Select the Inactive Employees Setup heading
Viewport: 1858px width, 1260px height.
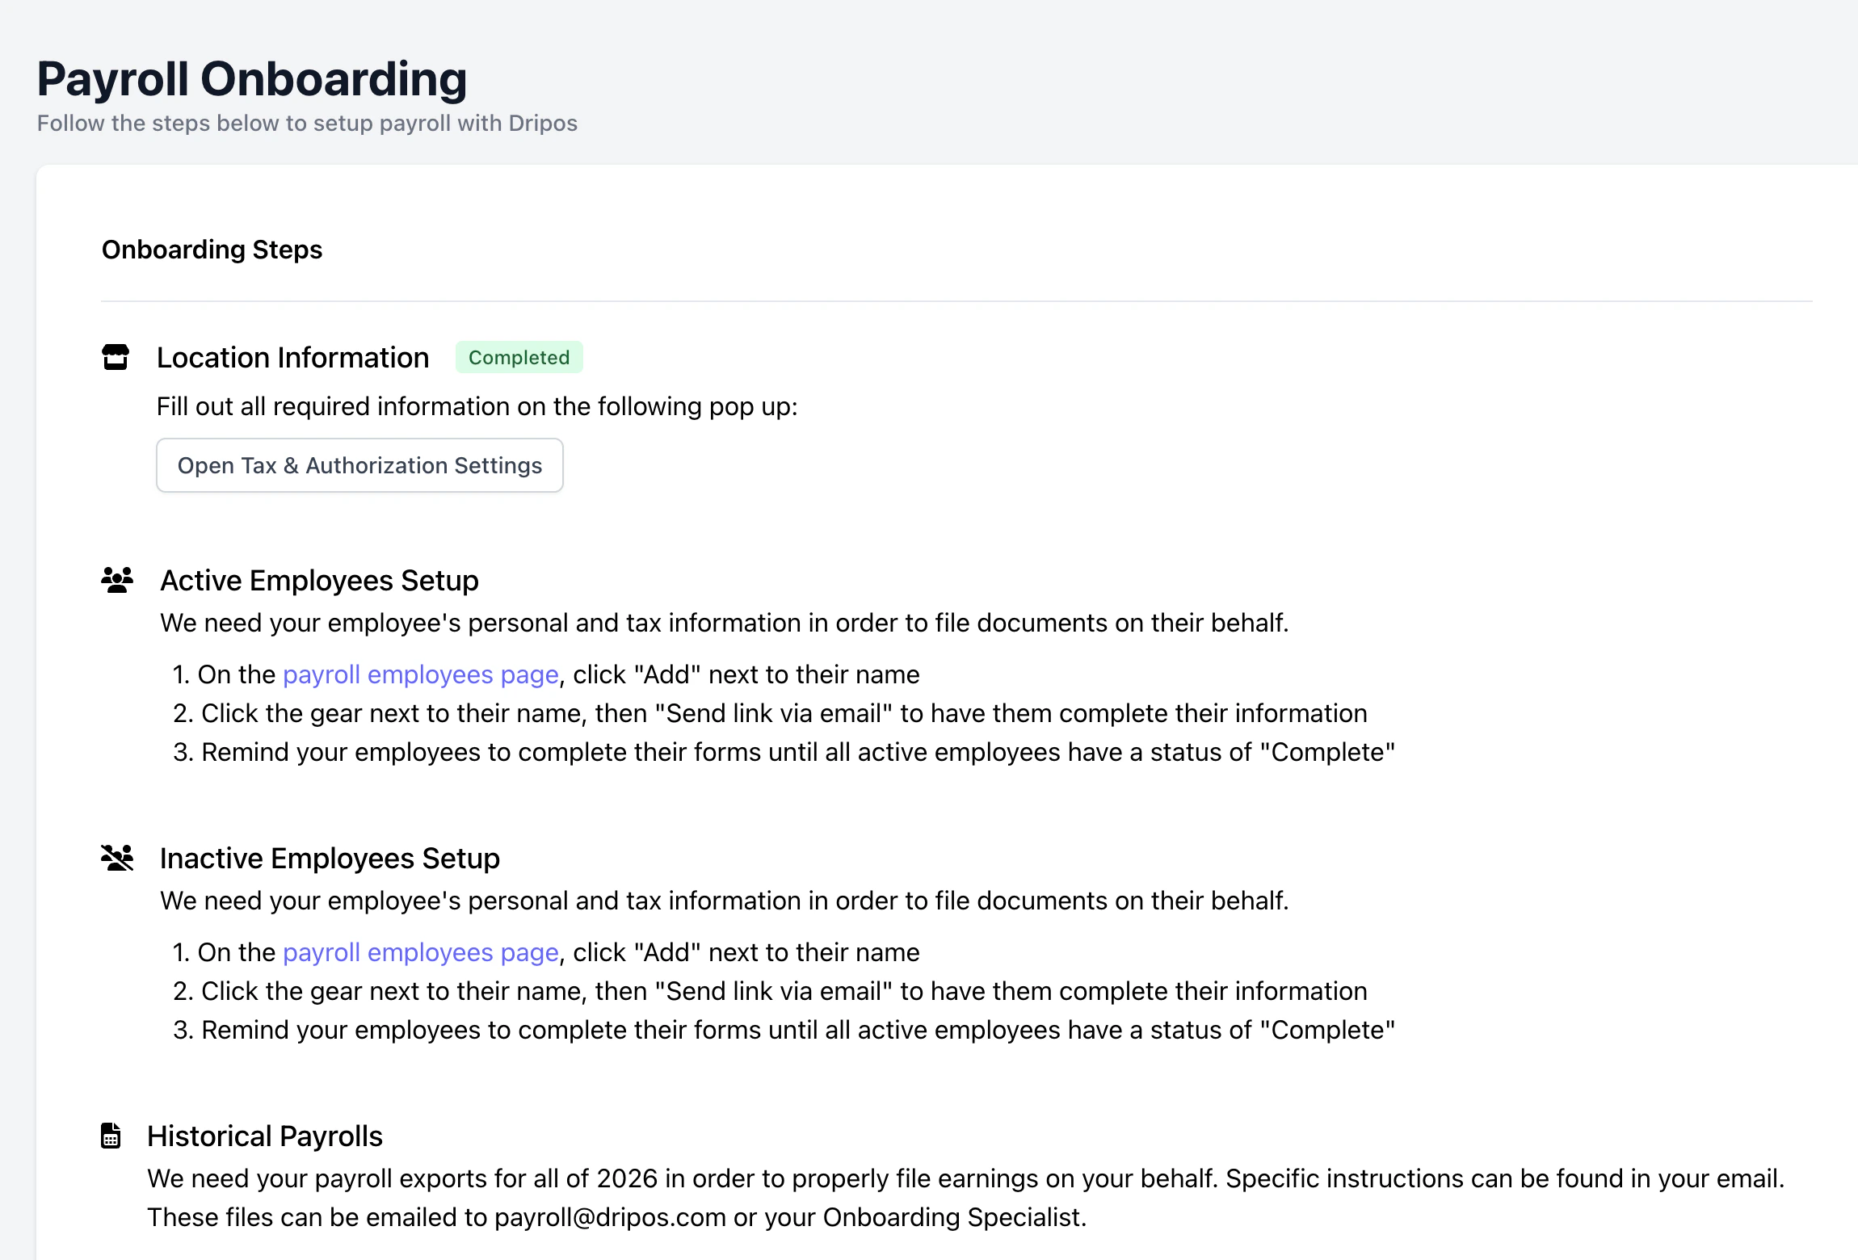[x=330, y=859]
